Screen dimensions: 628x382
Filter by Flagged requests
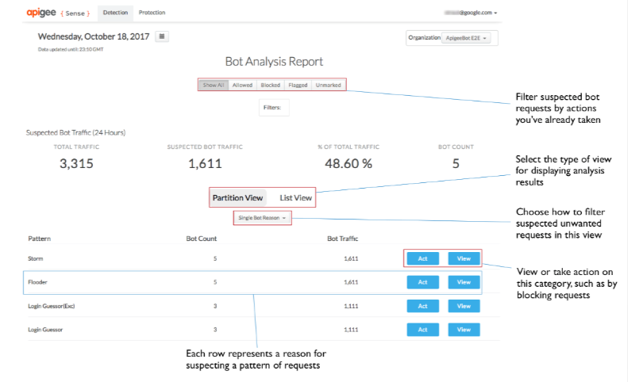click(299, 85)
